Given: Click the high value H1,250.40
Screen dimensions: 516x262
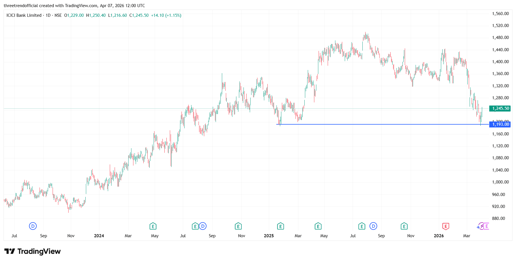Looking at the screenshot, I should click(96, 15).
